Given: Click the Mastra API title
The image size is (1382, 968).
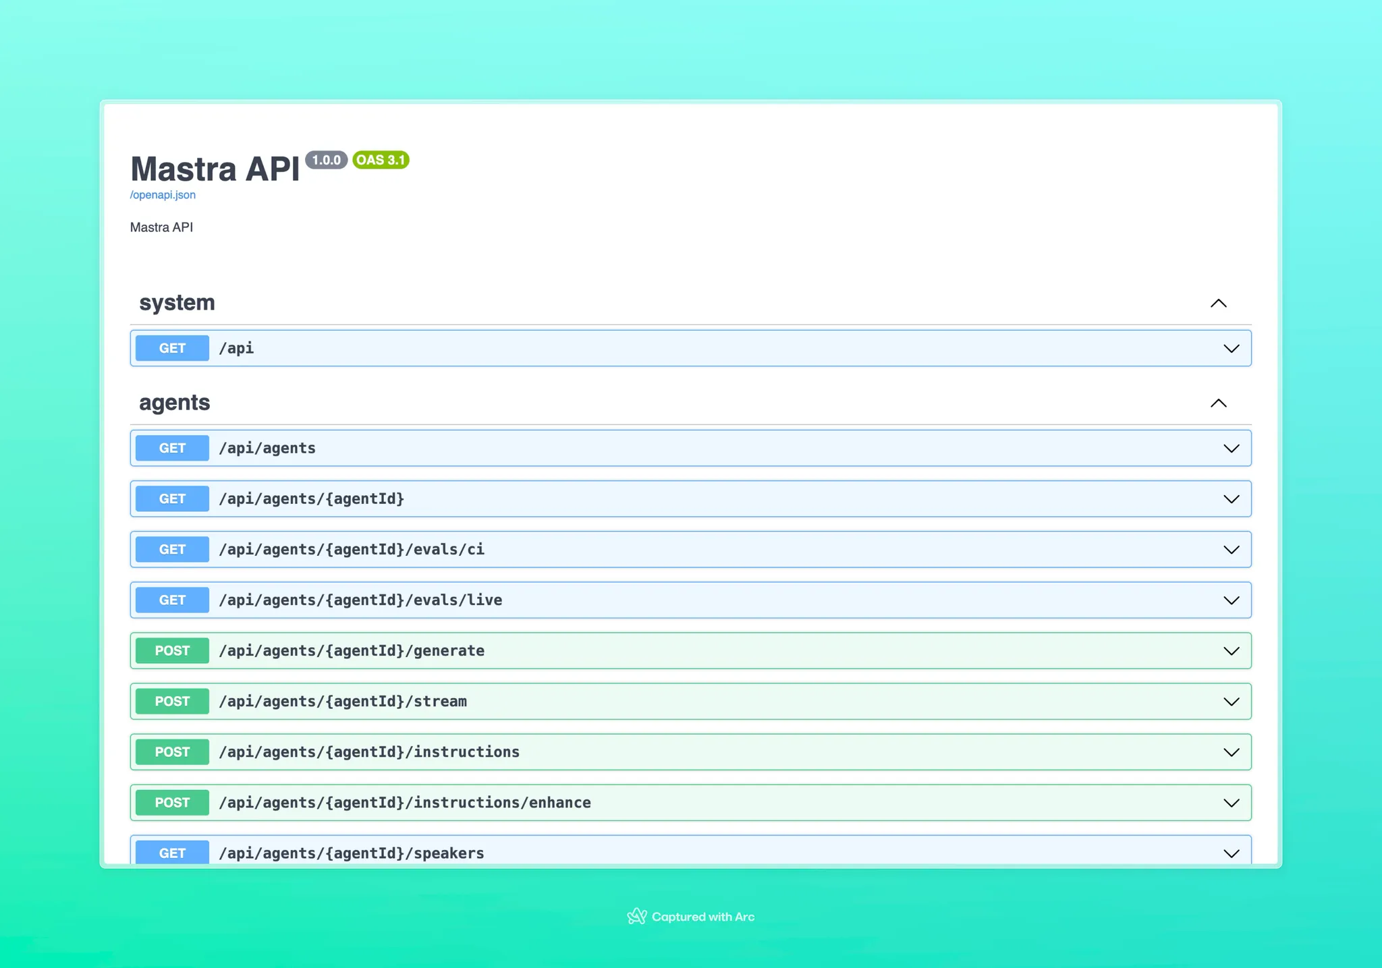Looking at the screenshot, I should pos(215,169).
